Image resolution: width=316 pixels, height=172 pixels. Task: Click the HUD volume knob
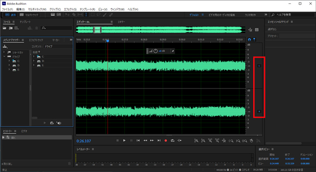point(155,51)
